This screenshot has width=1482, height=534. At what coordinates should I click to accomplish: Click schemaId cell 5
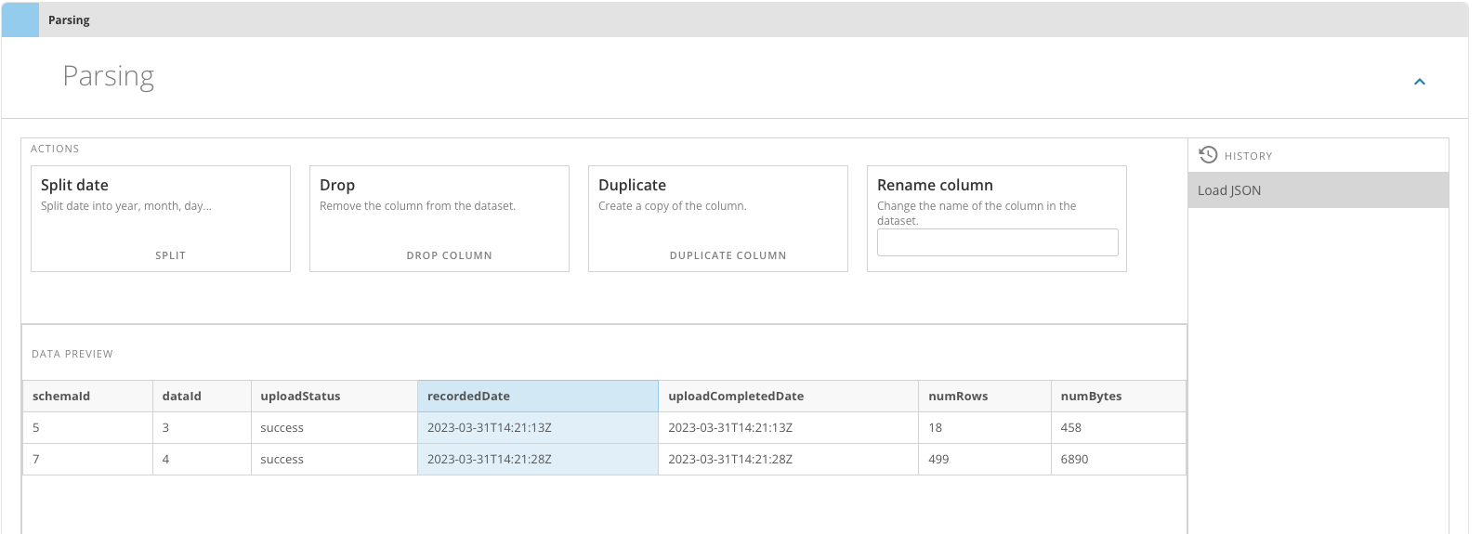87,428
